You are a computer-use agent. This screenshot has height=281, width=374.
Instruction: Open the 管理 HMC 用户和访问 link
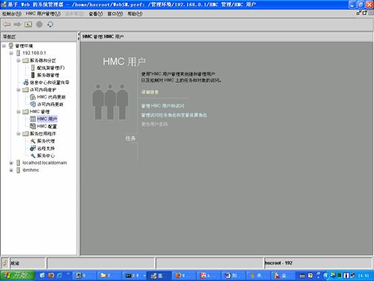163,106
